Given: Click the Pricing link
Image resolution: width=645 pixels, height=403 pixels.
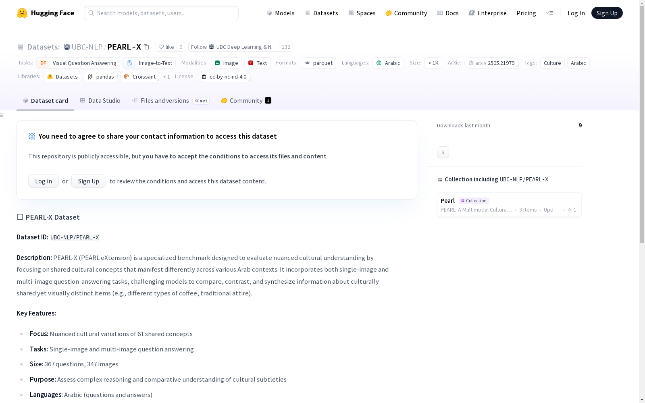Looking at the screenshot, I should [526, 13].
